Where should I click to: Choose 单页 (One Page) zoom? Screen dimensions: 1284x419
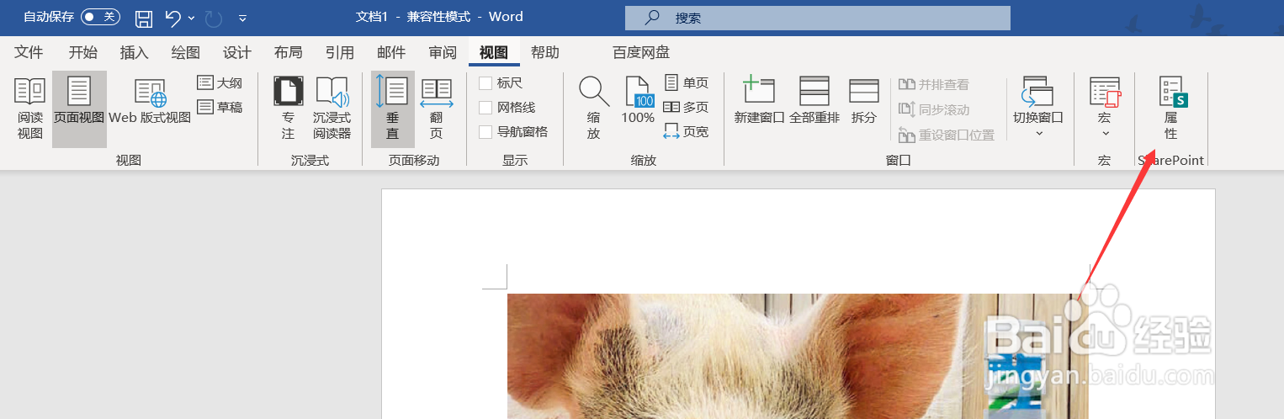[x=687, y=82]
